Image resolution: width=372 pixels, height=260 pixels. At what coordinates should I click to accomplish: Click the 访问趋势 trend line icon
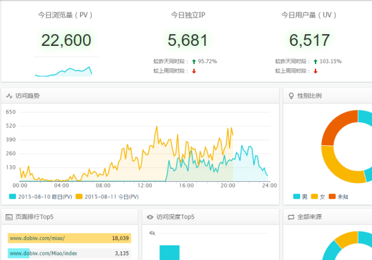click(x=9, y=96)
